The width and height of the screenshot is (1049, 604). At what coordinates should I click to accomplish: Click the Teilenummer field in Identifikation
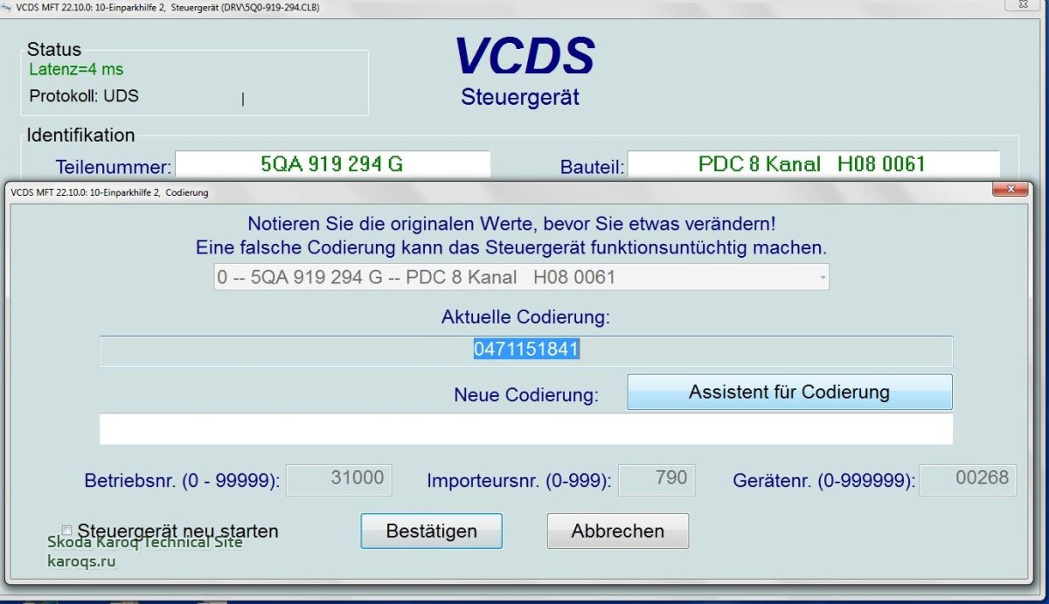tap(332, 163)
